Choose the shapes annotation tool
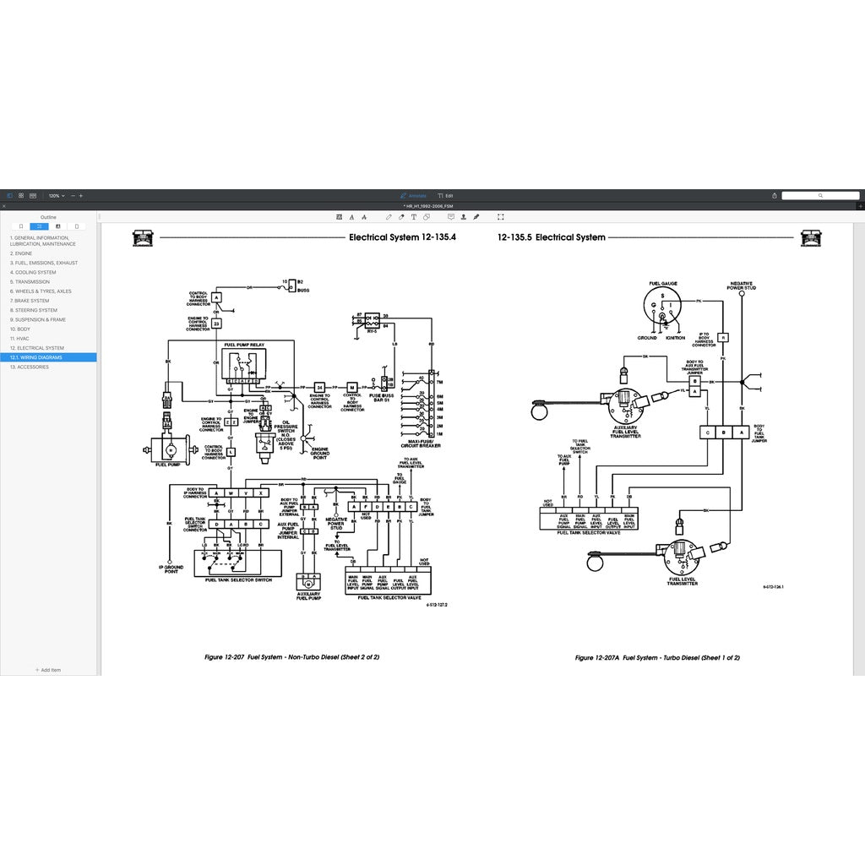This screenshot has height=865, width=865. (x=426, y=217)
